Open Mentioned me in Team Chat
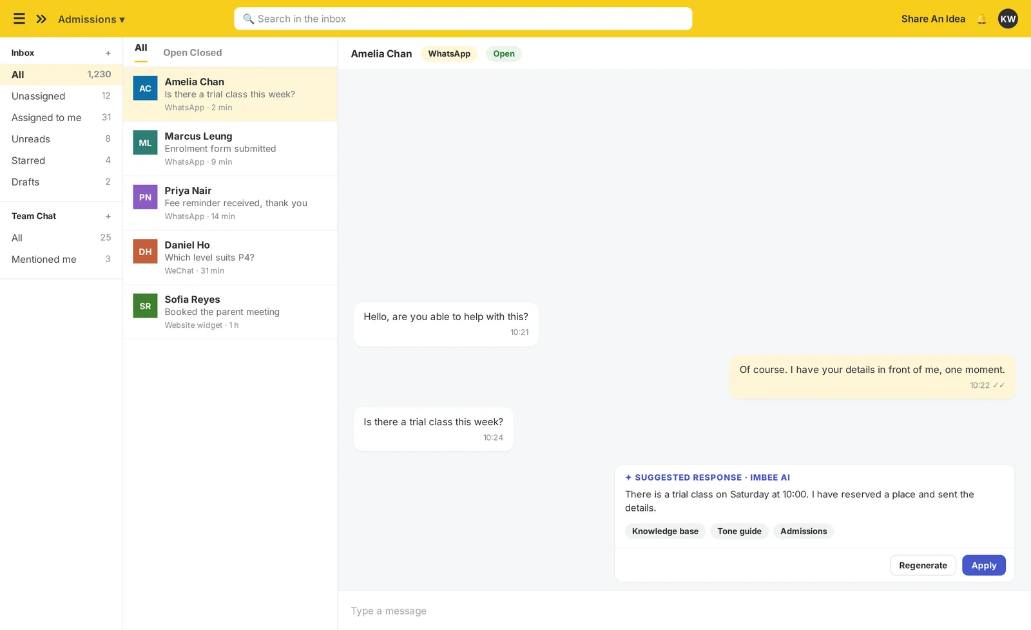 (61, 259)
